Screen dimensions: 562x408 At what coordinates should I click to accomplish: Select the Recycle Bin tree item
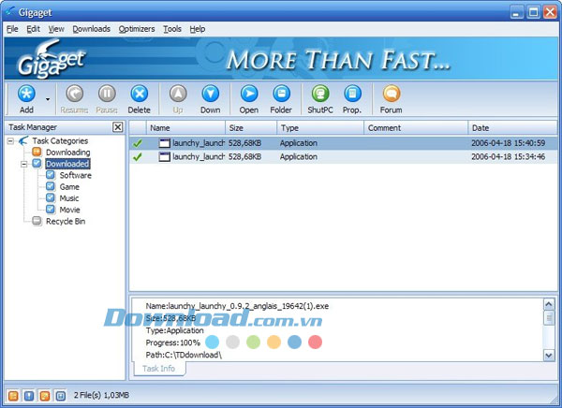point(66,221)
